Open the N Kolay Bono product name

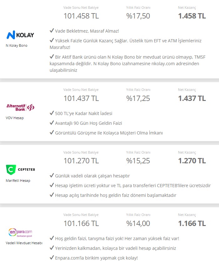click(16, 45)
